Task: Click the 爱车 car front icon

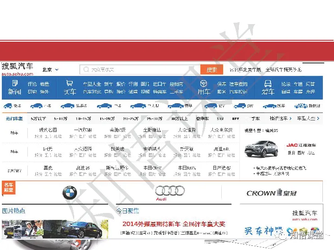Action: tap(268, 83)
